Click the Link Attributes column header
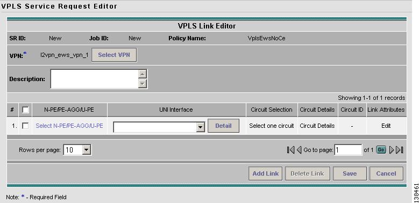 [x=386, y=110]
